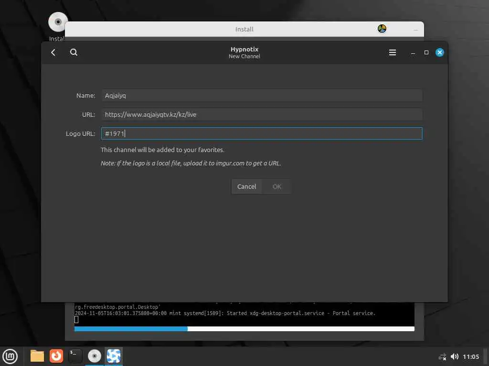Click the Name: label
The image size is (489, 366).
pyautogui.click(x=86, y=95)
